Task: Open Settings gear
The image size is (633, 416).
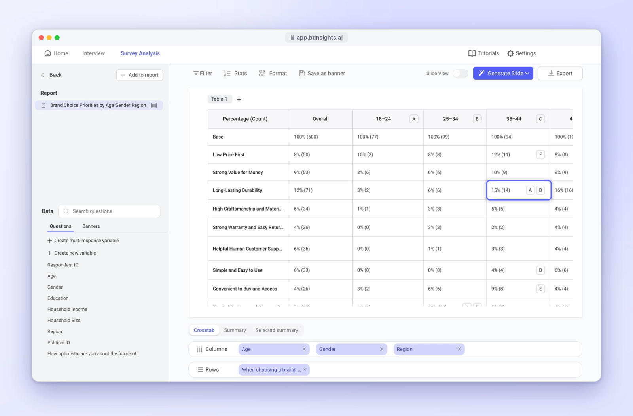Action: (521, 53)
